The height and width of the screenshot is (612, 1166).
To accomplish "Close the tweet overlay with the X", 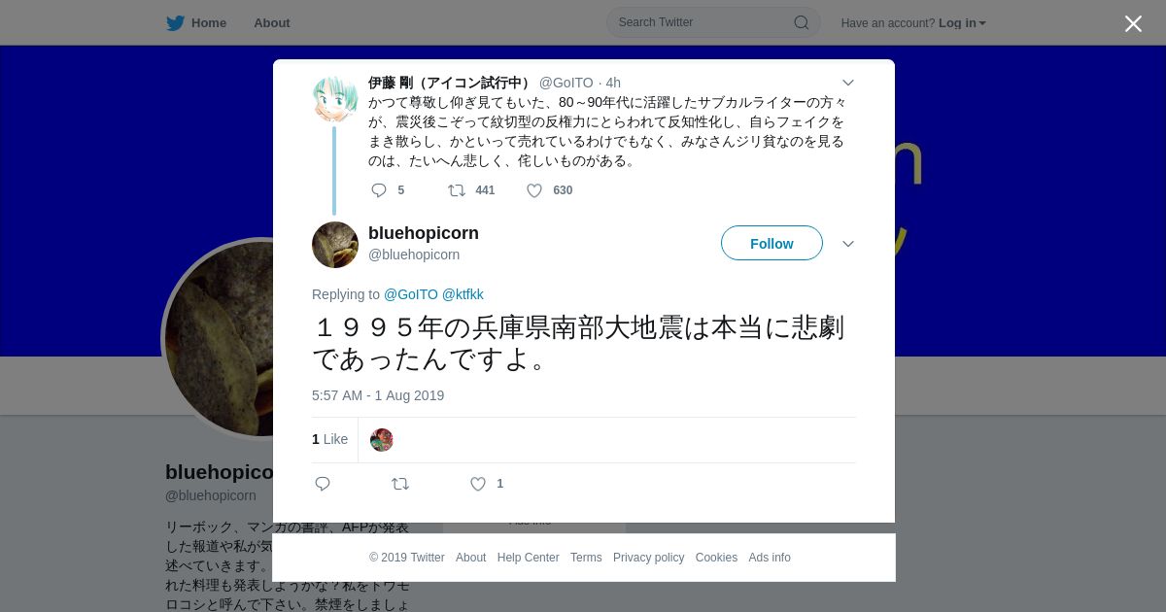I will click(x=1133, y=23).
